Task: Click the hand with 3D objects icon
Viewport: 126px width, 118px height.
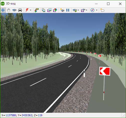Action: [37, 10]
